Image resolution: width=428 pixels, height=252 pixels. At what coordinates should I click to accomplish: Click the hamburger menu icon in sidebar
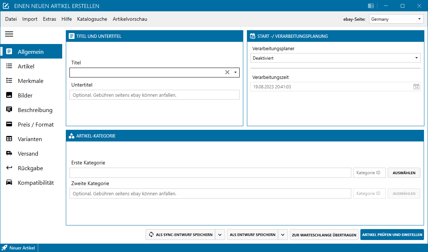pyautogui.click(x=9, y=34)
